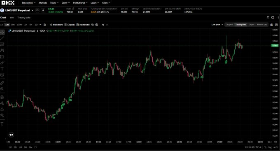The width and height of the screenshot is (280, 151).
Task: Expand the Learn menu
Action: (x=95, y=3)
